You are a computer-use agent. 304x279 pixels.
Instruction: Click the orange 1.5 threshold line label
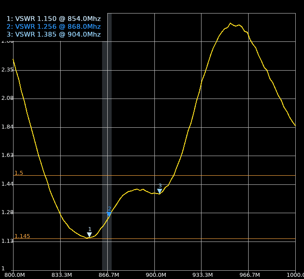coord(19,173)
